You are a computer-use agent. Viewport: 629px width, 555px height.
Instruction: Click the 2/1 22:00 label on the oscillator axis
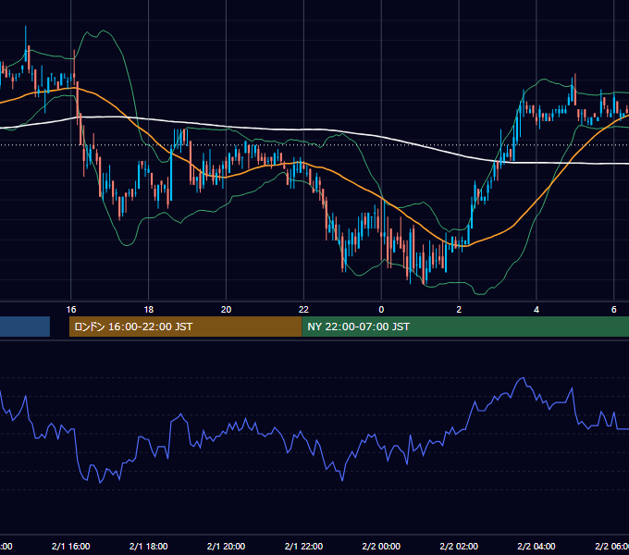click(303, 546)
